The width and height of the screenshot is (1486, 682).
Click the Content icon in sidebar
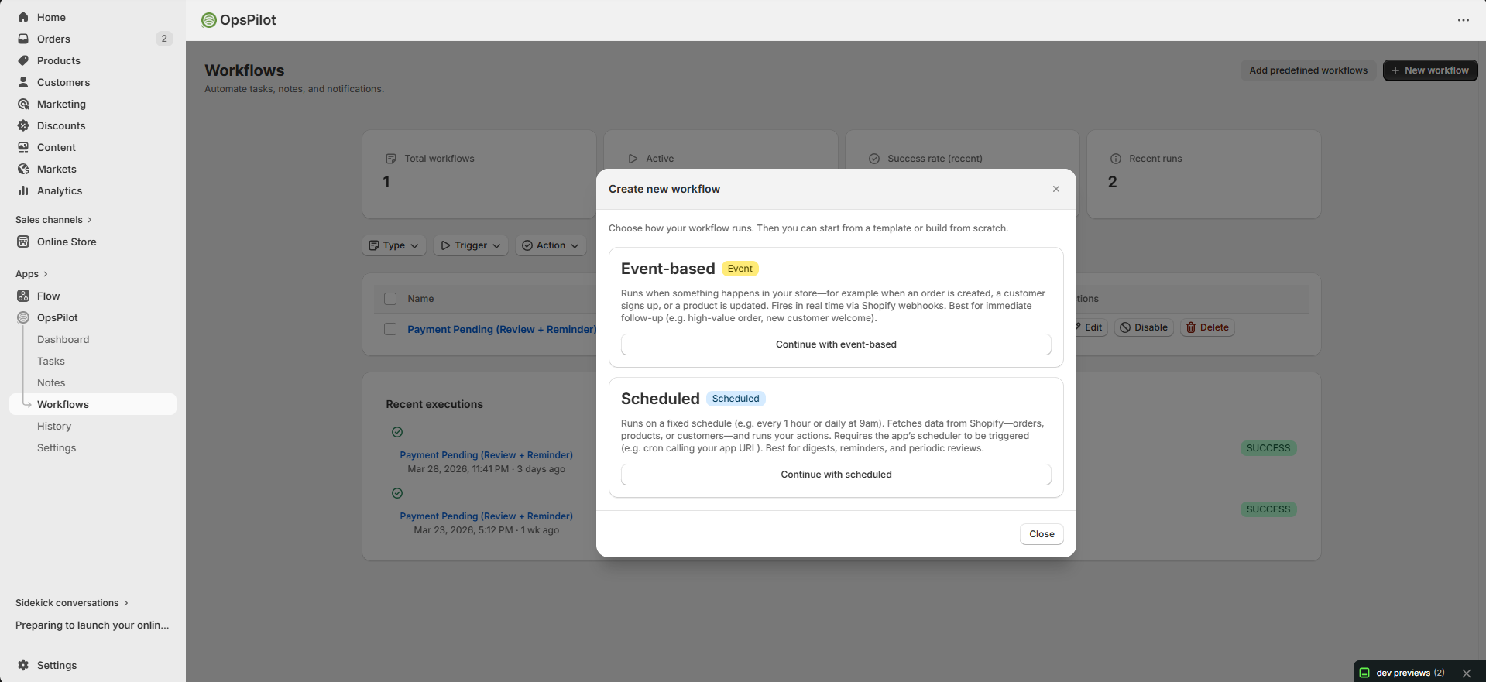coord(23,147)
